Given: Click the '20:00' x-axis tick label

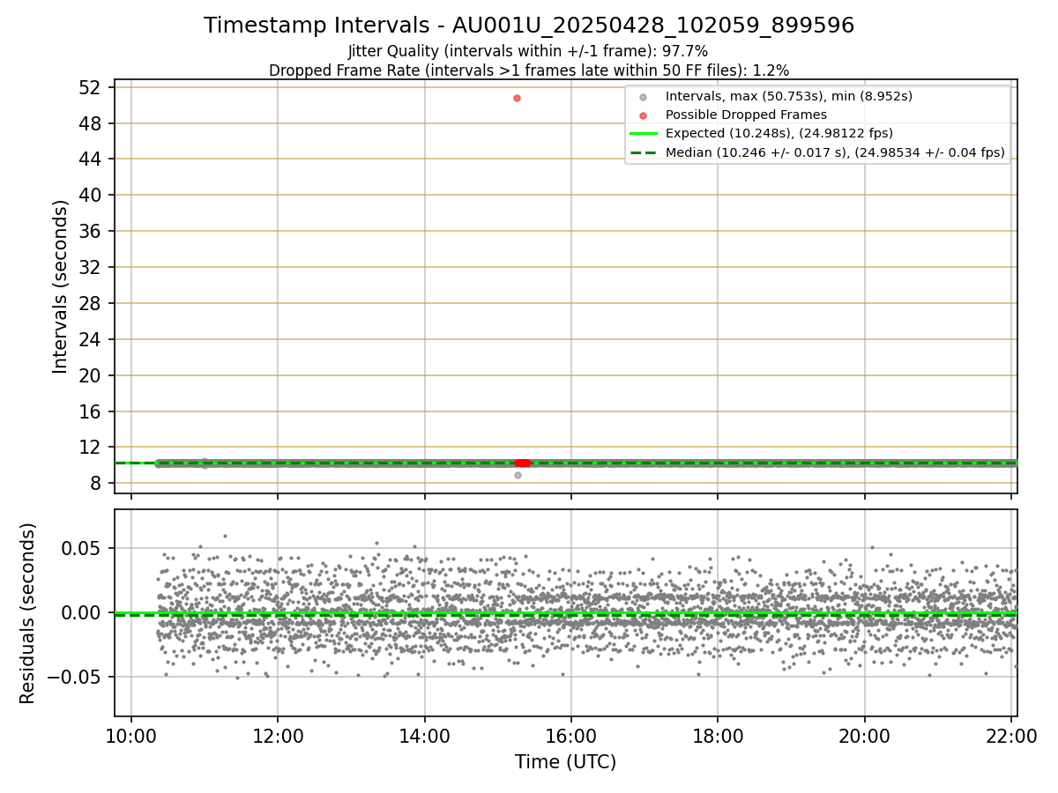Looking at the screenshot, I should (864, 736).
